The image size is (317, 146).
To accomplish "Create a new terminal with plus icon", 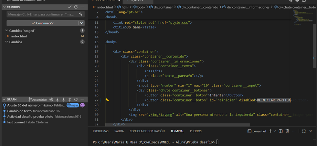I will pyautogui.click(x=270, y=131).
